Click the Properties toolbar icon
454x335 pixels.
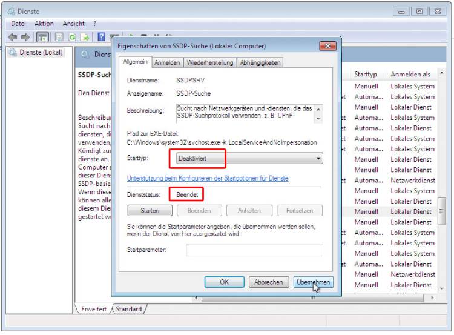tap(59, 37)
